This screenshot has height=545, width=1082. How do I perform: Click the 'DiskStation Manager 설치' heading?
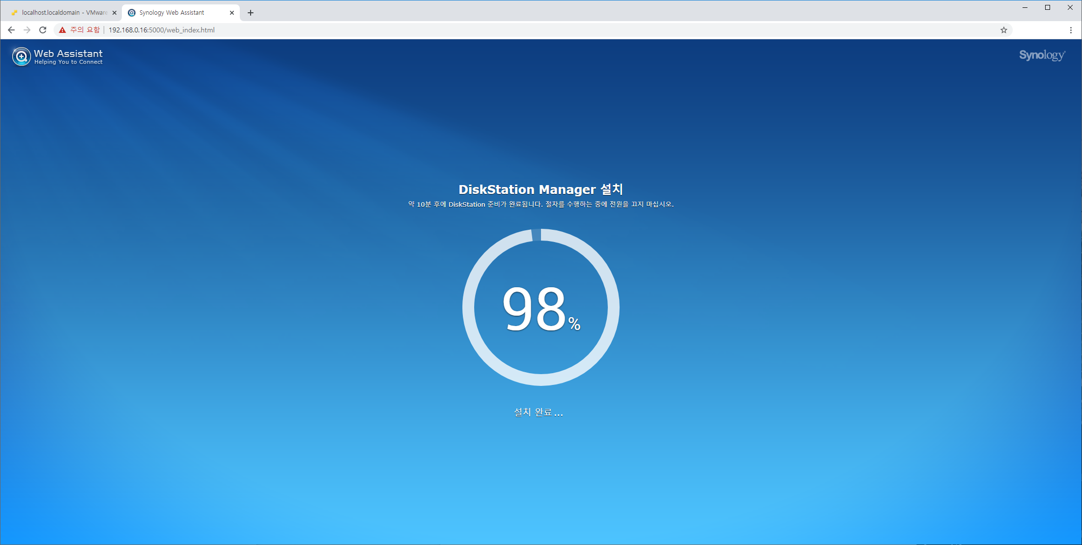click(x=541, y=190)
